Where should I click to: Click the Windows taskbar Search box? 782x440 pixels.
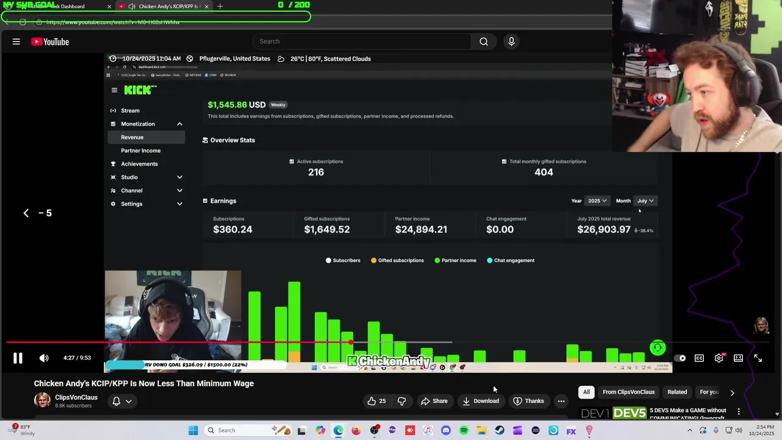coord(248,430)
